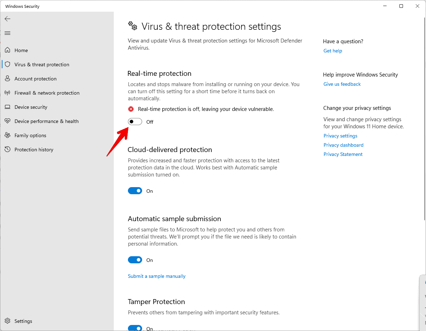Click the shield icon for Virus & threat protection
Viewport: 426px width, 331px height.
[x=7, y=64]
